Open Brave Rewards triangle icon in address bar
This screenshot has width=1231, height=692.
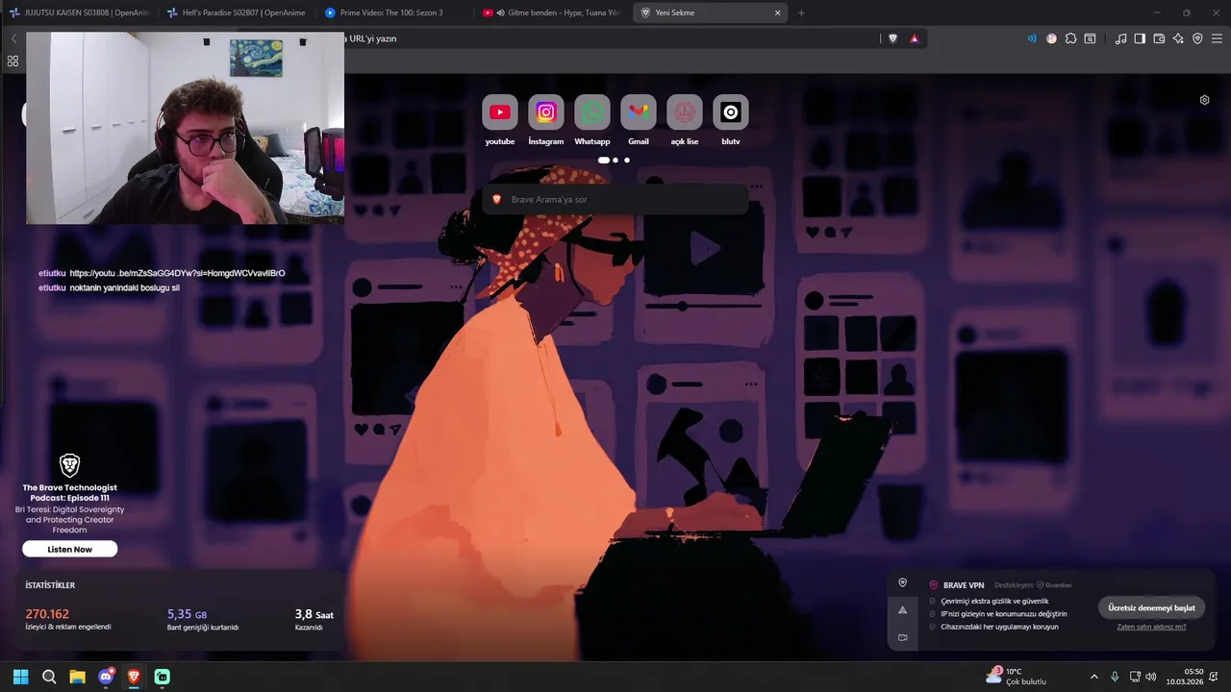point(914,38)
